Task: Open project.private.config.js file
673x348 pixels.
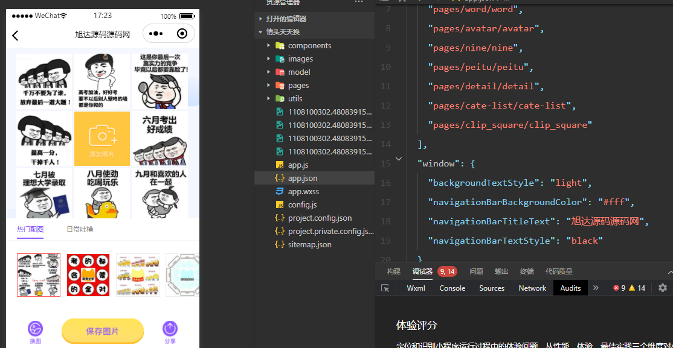Action: [x=330, y=232]
